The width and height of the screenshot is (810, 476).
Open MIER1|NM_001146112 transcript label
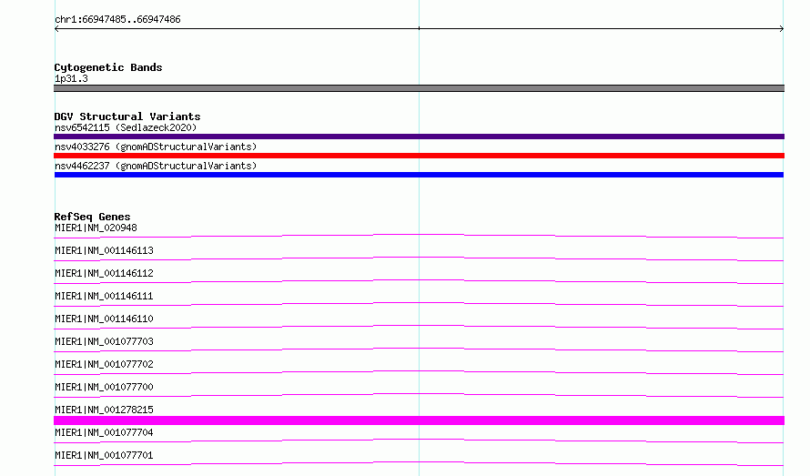click(x=104, y=273)
